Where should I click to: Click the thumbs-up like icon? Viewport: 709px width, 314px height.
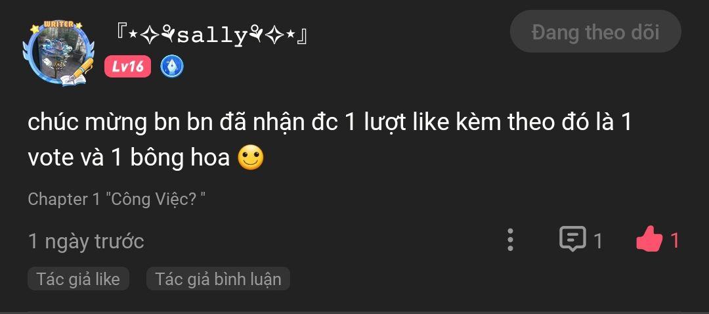click(649, 240)
